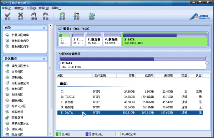This screenshot has width=214, height=138.
Task: Click the sidebar scrollbar down arrow
Action: click(x=51, y=134)
